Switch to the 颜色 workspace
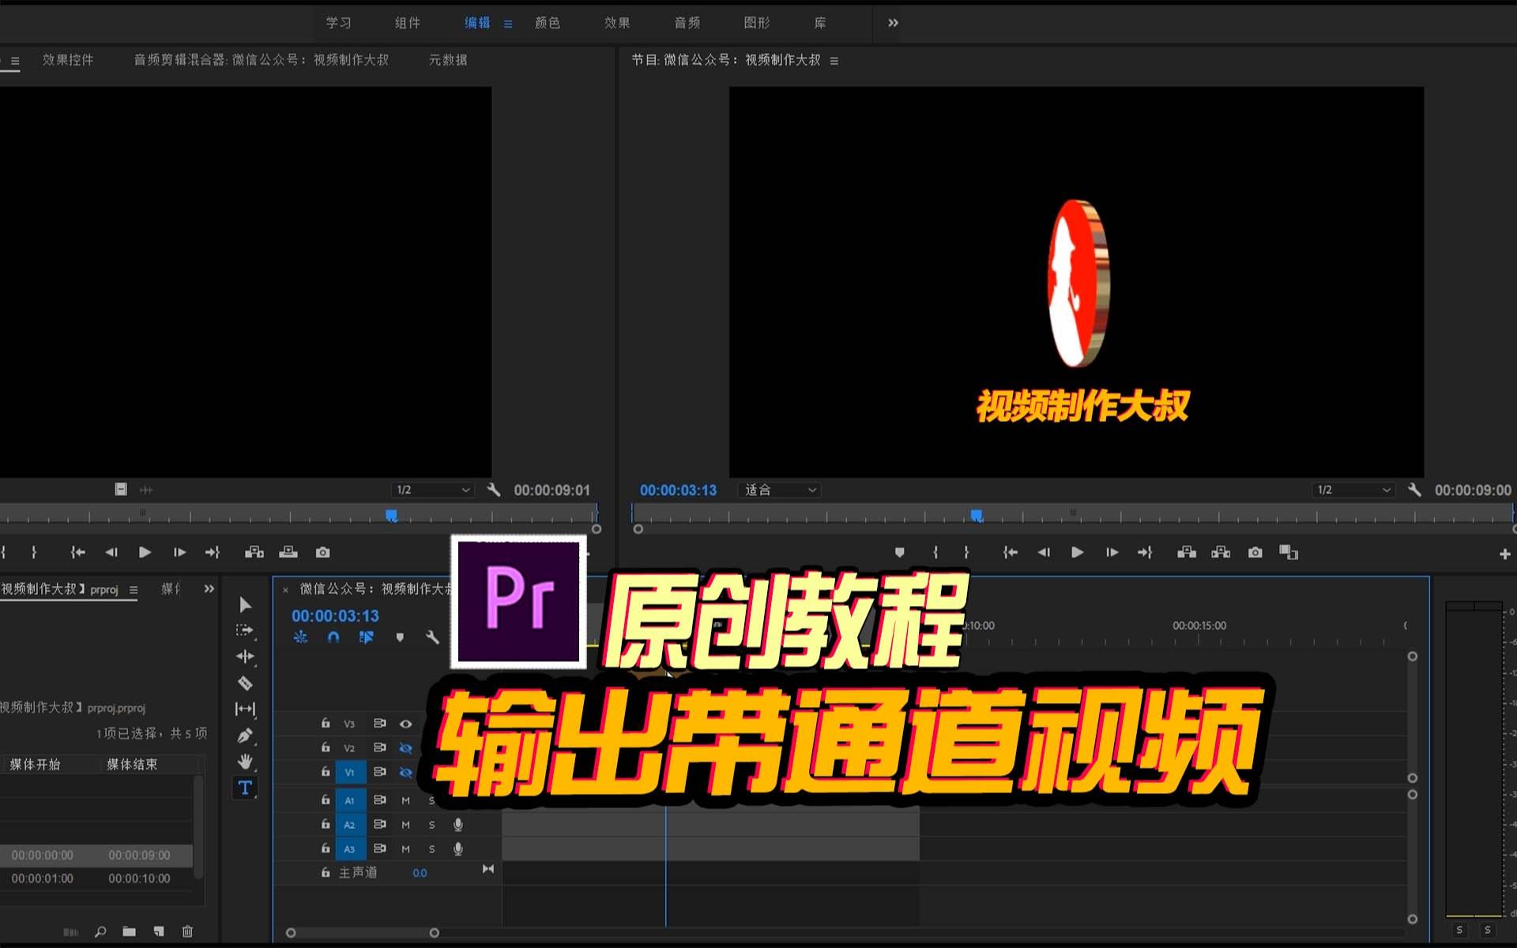The height and width of the screenshot is (948, 1517). [548, 23]
